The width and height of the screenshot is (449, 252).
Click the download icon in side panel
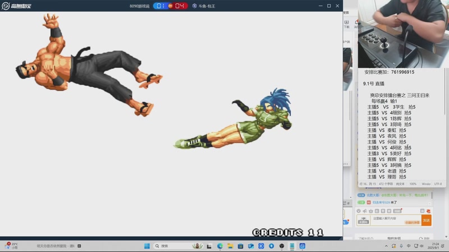[346, 24]
